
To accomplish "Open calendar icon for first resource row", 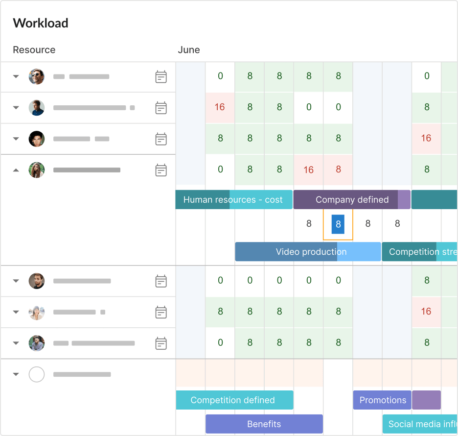I will tap(161, 77).
